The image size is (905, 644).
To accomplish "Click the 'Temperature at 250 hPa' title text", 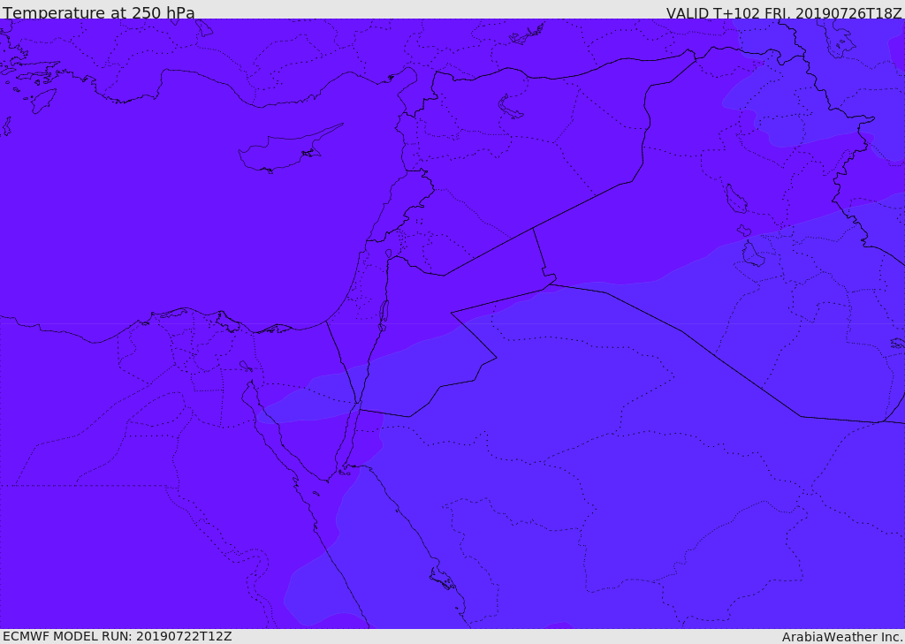I will [x=99, y=12].
